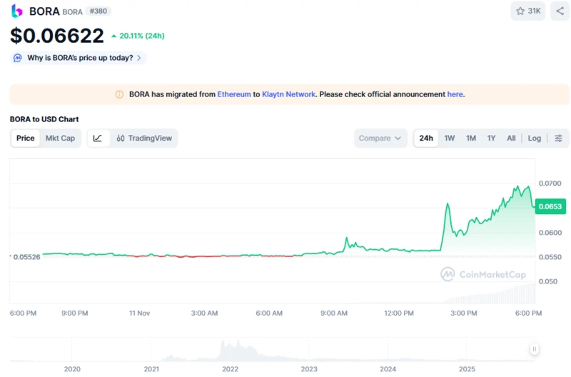
Task: Expand 'Why is BORA's price up today?'
Action: (x=79, y=58)
